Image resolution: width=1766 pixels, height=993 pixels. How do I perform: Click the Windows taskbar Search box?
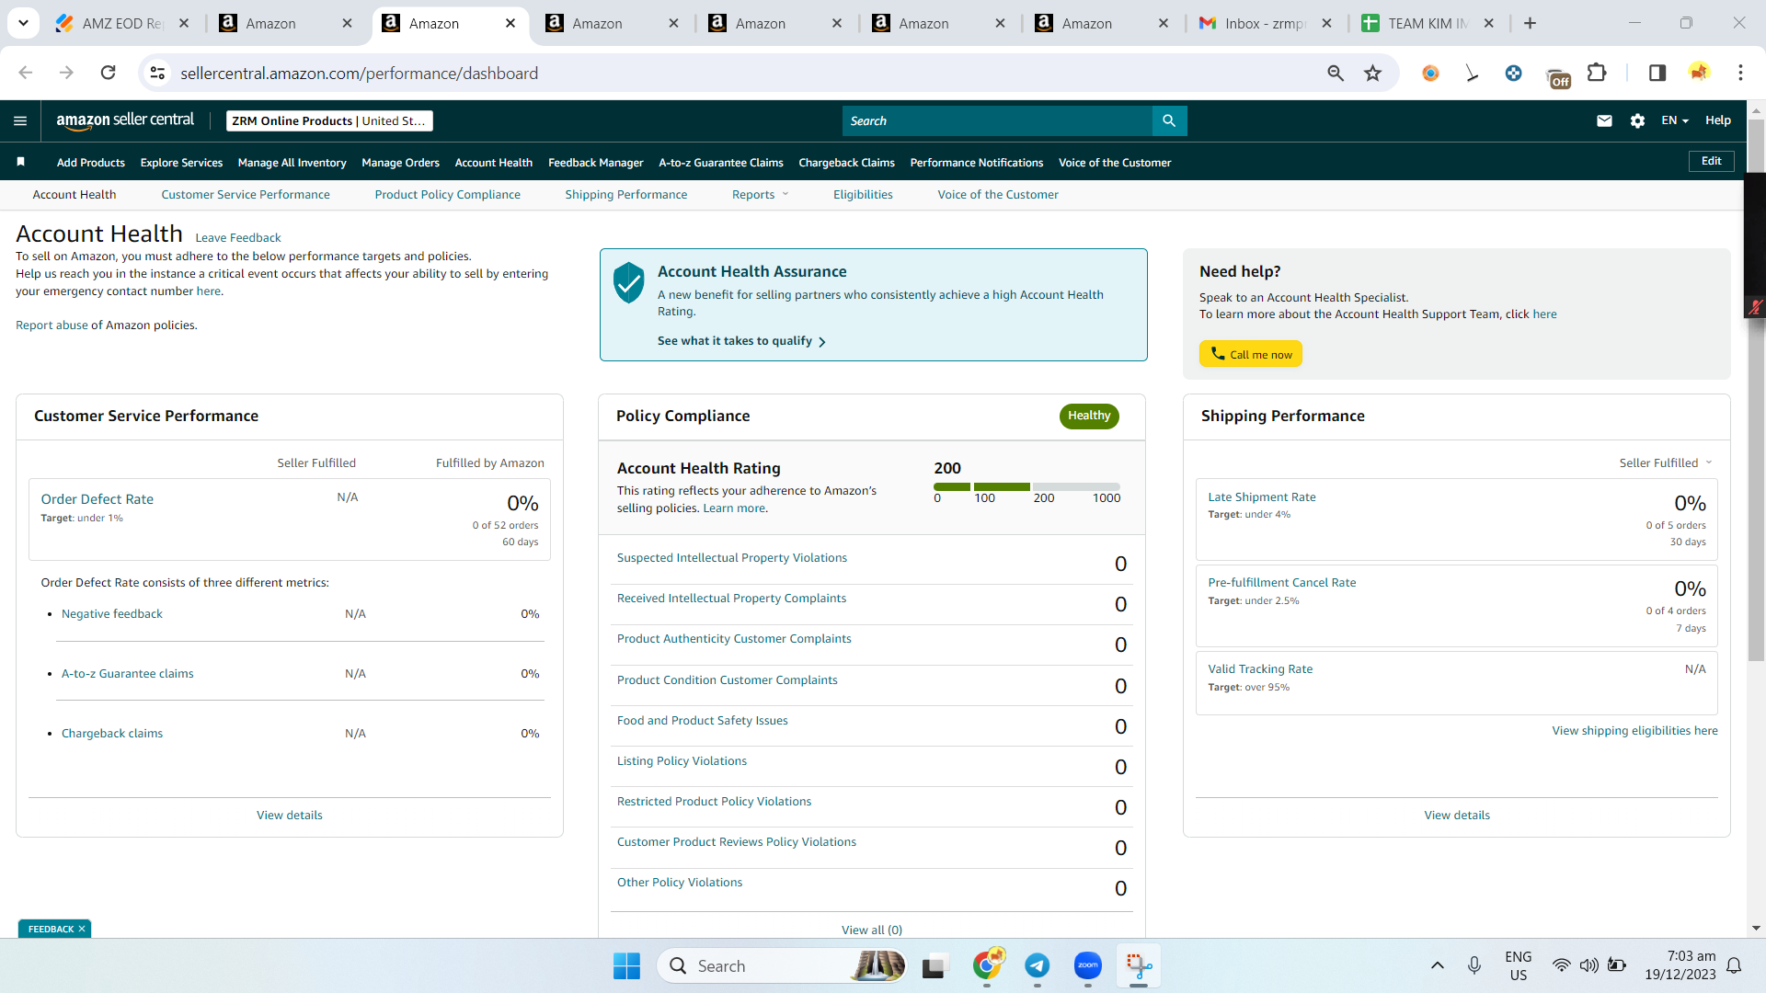[x=783, y=965]
